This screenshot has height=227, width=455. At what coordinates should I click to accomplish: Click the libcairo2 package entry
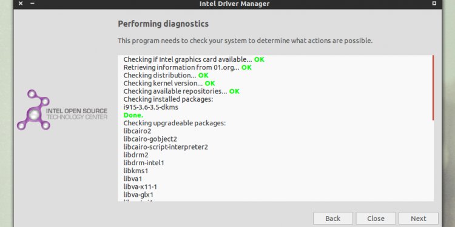point(137,131)
